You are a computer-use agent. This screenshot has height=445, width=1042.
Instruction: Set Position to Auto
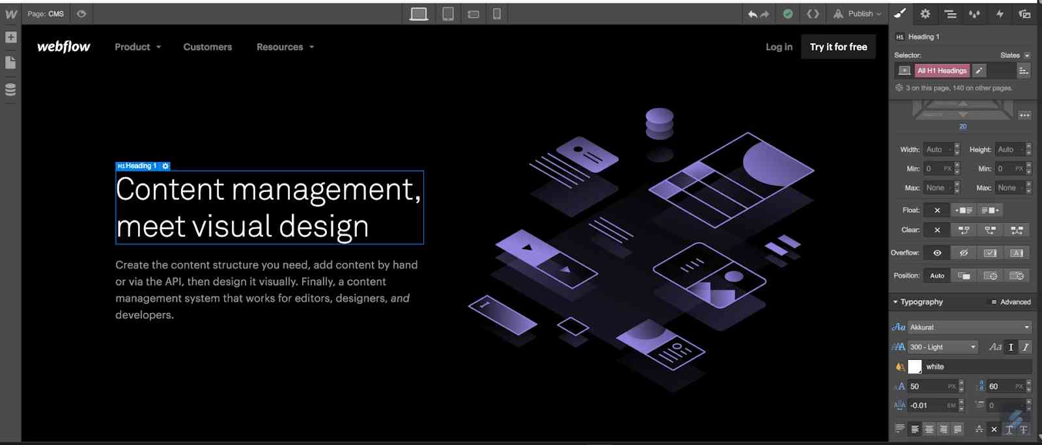coord(937,276)
